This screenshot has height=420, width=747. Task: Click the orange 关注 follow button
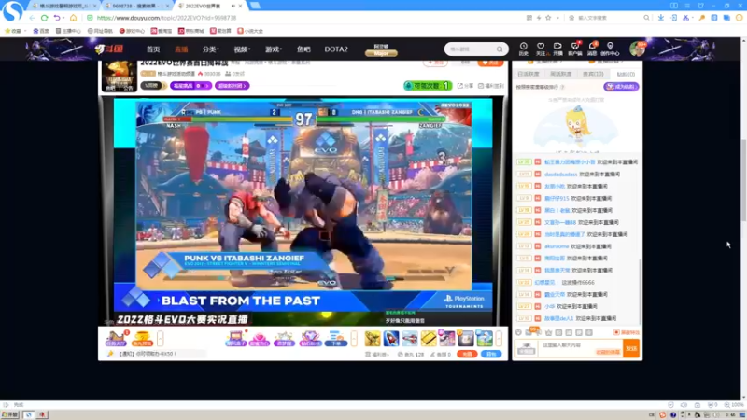(x=490, y=63)
